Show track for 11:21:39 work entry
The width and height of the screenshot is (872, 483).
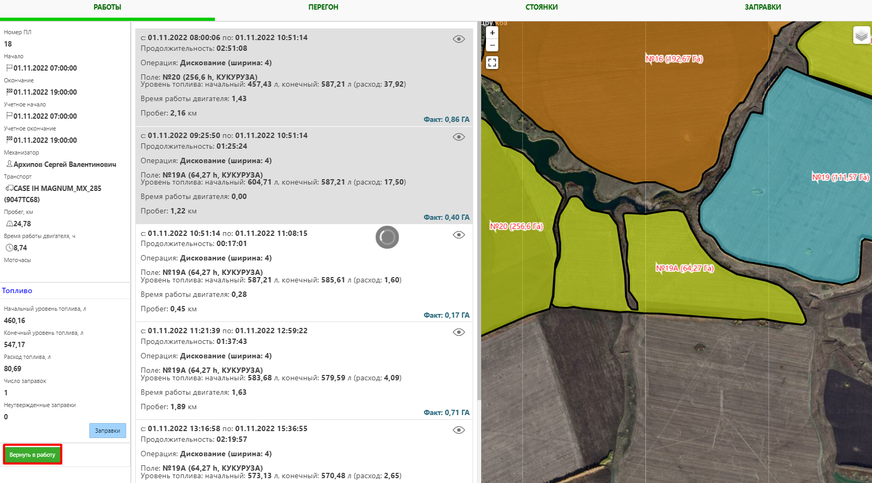tap(458, 332)
